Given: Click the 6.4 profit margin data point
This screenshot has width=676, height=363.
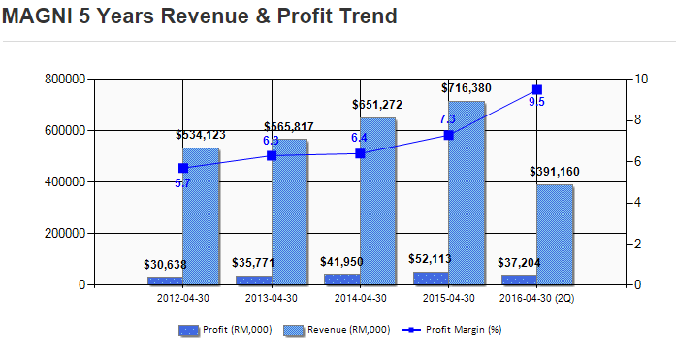Looking at the screenshot, I should click(361, 153).
